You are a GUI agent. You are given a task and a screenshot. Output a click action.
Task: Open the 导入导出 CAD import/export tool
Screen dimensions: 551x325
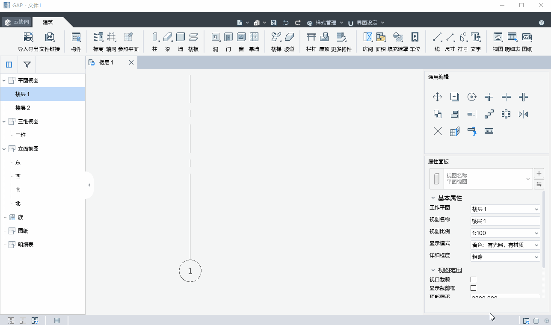point(28,42)
